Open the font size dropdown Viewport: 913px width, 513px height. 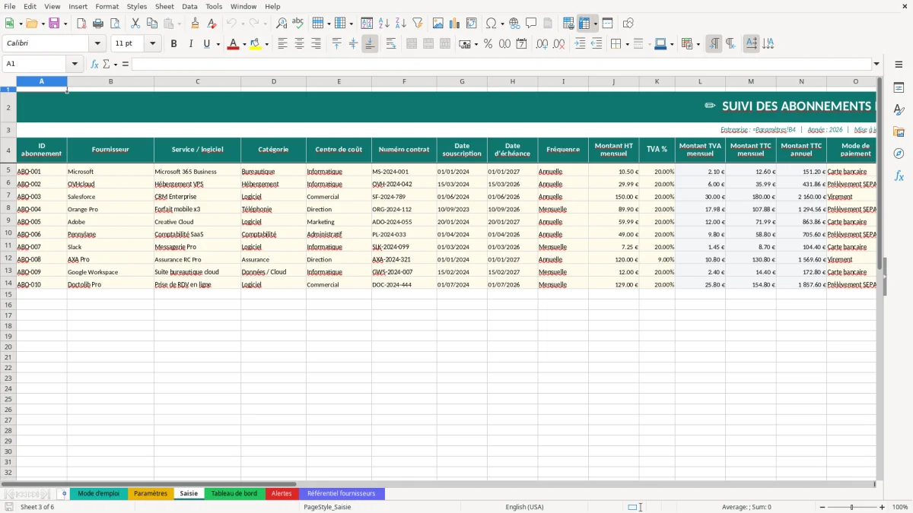pyautogui.click(x=153, y=44)
